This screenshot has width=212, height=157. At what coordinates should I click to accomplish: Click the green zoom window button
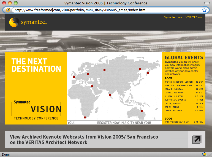(x=16, y=3)
